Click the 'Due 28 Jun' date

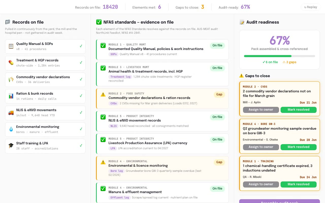click(308, 140)
